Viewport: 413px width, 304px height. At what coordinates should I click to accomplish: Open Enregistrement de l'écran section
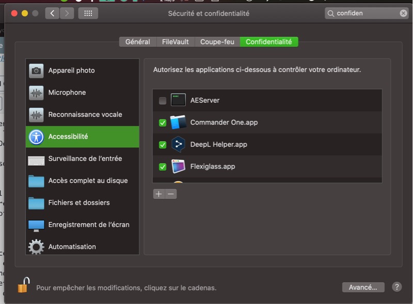click(88, 225)
